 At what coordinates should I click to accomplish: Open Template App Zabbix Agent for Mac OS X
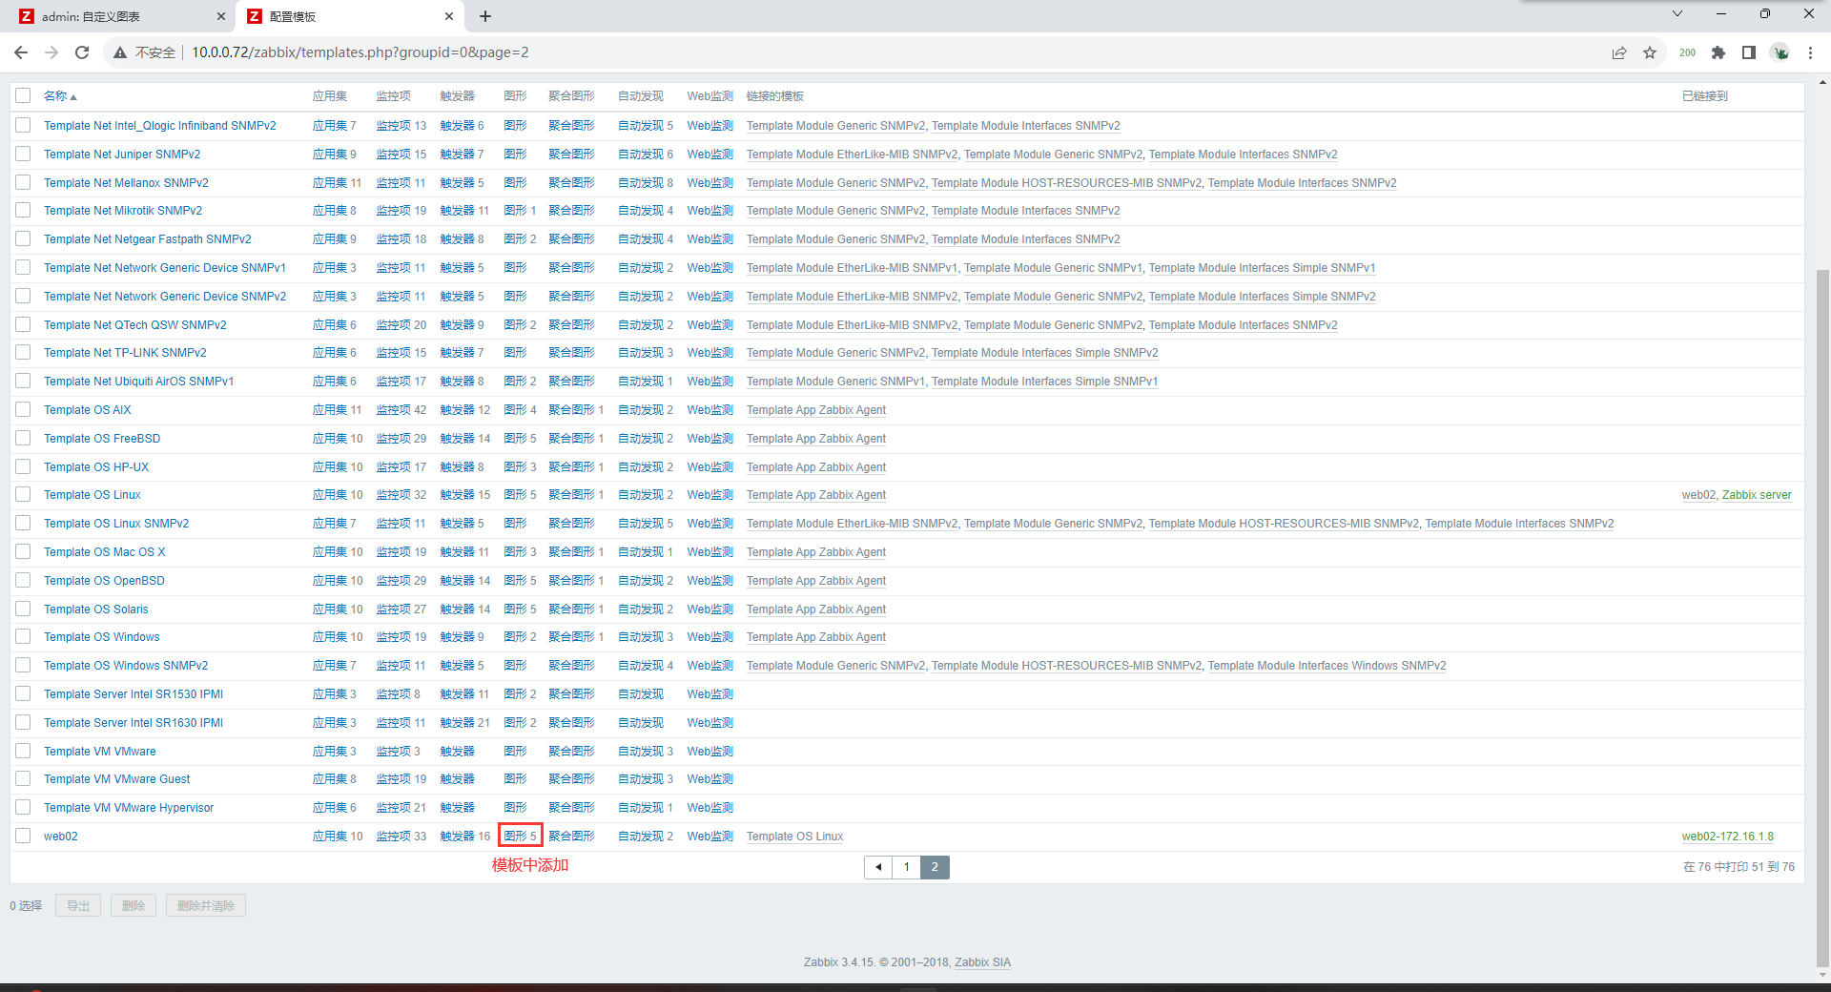click(816, 552)
